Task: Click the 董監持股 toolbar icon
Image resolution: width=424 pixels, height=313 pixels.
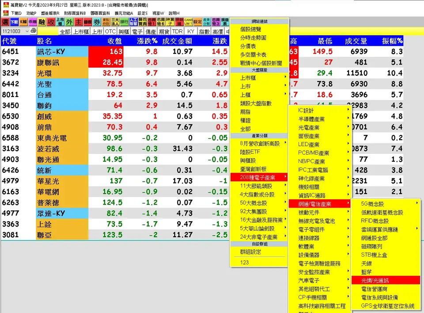Action: pos(106,22)
